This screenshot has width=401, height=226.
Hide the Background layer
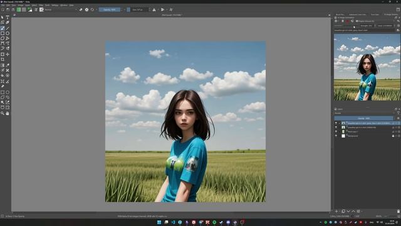coord(336,136)
